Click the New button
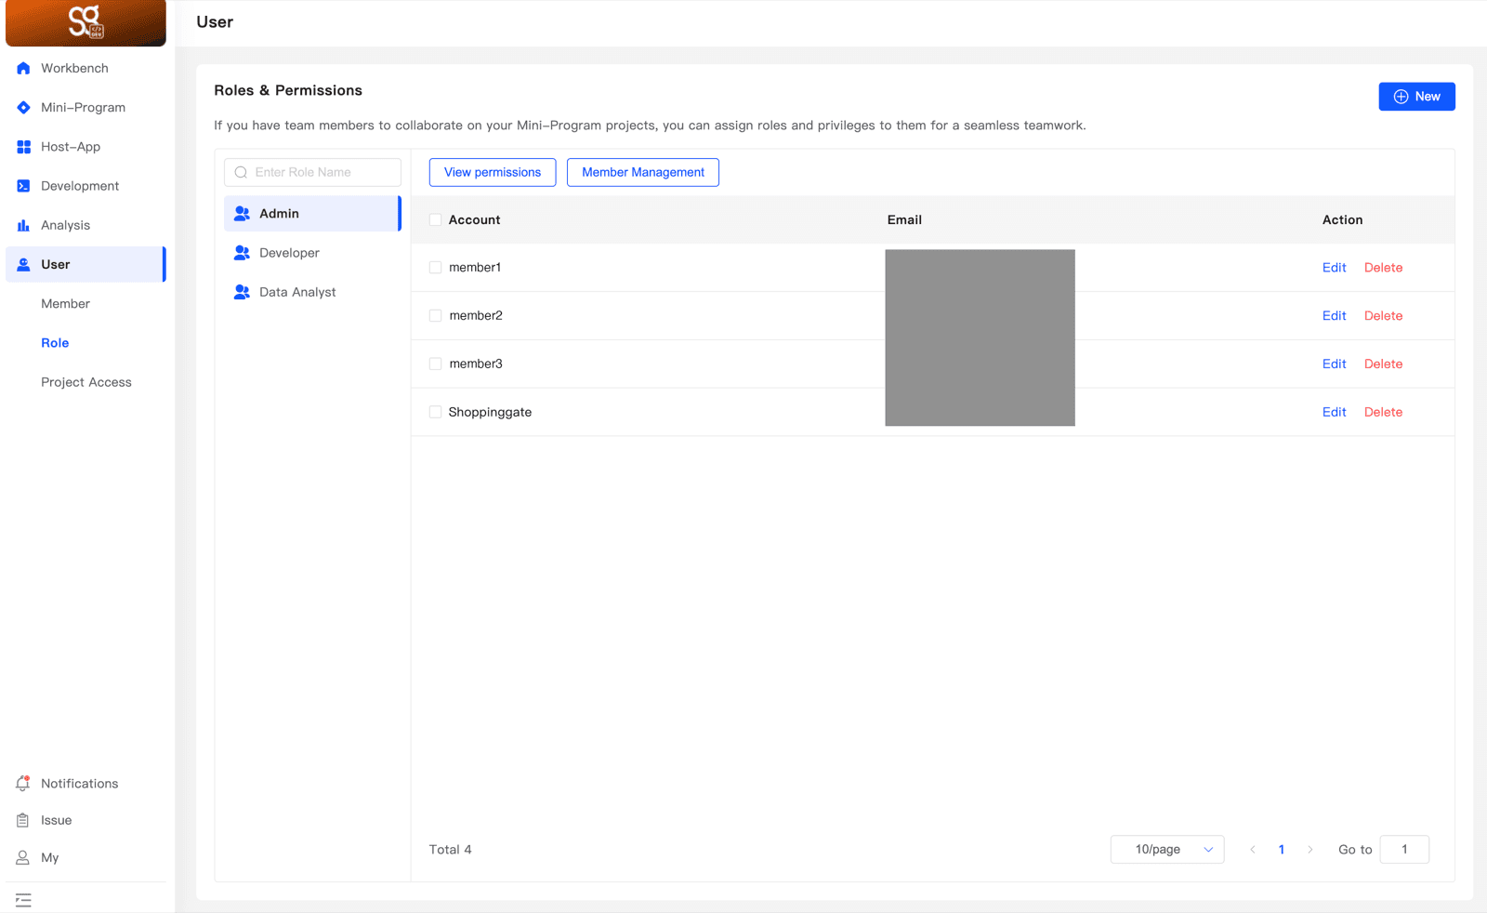Image resolution: width=1487 pixels, height=913 pixels. coord(1416,97)
